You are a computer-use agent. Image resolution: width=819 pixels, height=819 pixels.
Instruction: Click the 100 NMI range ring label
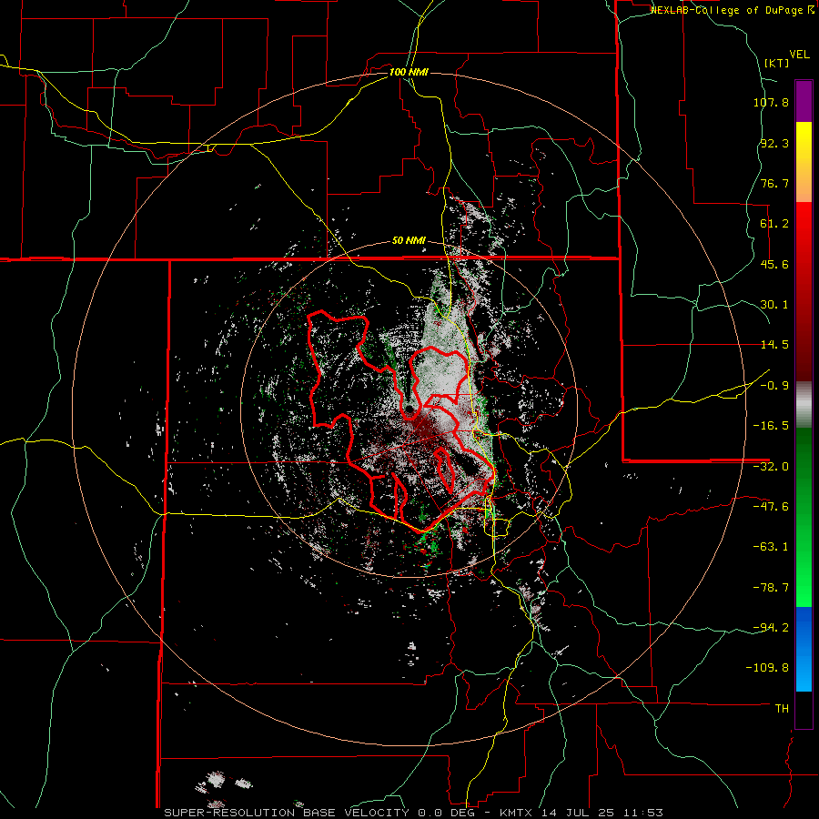409,72
